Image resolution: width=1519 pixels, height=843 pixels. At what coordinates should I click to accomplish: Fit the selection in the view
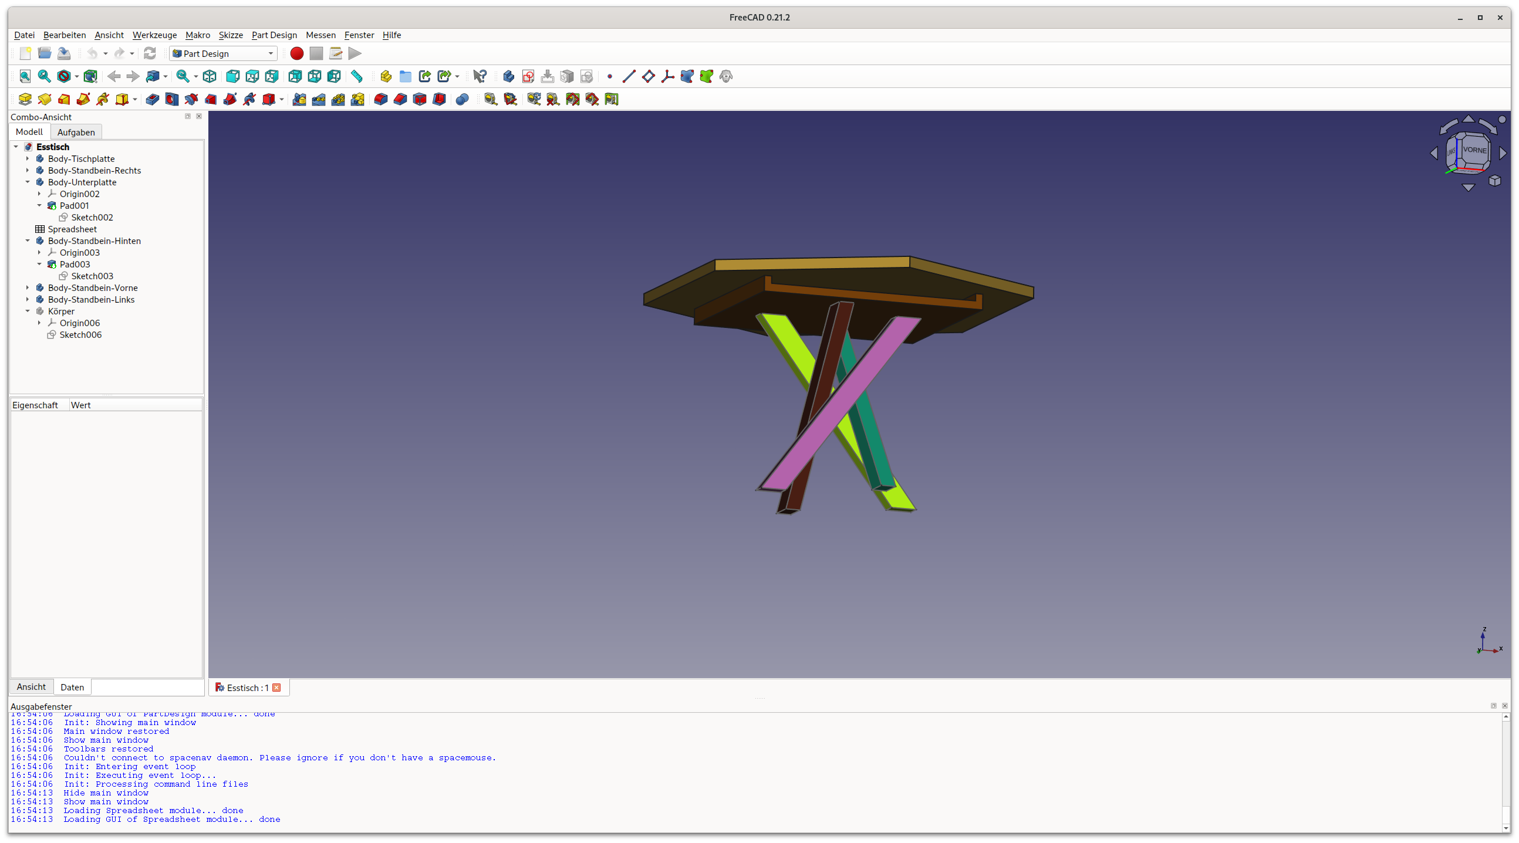click(44, 76)
